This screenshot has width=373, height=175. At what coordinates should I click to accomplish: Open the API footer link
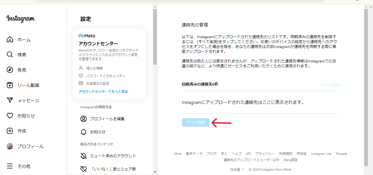[248, 154]
